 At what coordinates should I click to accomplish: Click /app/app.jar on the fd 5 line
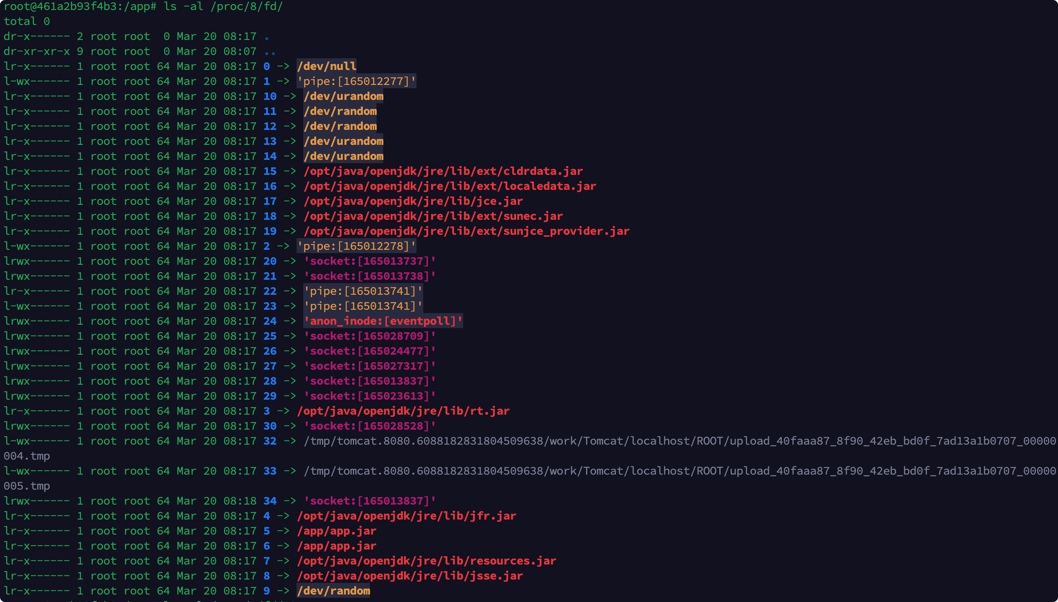[x=337, y=531]
